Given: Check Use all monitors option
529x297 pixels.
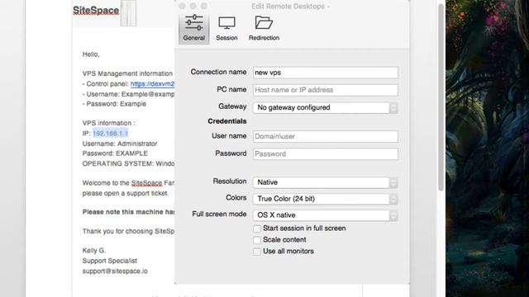Looking at the screenshot, I should [257, 252].
